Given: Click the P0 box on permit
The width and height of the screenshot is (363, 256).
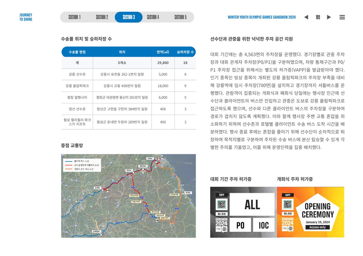Looking at the screenshot, I should (x=240, y=225).
